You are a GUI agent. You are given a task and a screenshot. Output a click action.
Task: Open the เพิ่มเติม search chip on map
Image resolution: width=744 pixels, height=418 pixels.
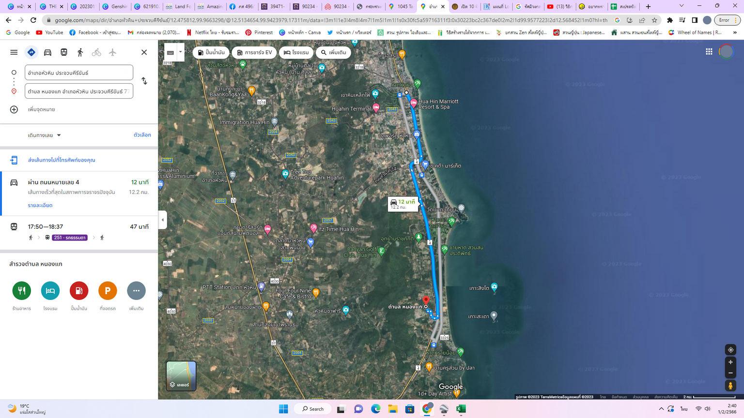click(334, 52)
